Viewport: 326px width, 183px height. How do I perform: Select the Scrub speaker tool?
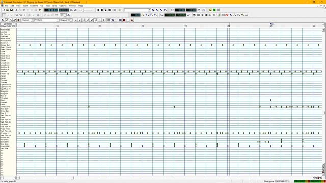[19, 20]
